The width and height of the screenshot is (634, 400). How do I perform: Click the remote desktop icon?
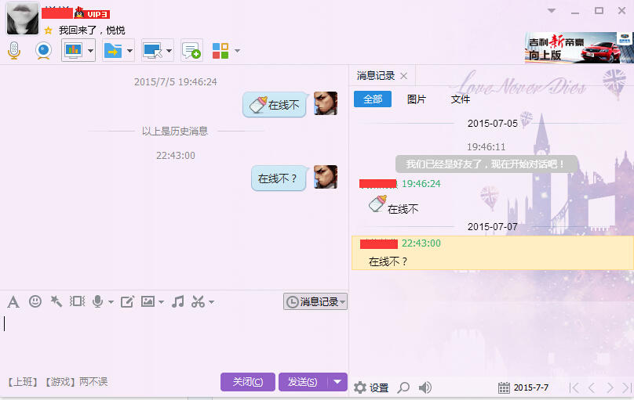coord(152,50)
